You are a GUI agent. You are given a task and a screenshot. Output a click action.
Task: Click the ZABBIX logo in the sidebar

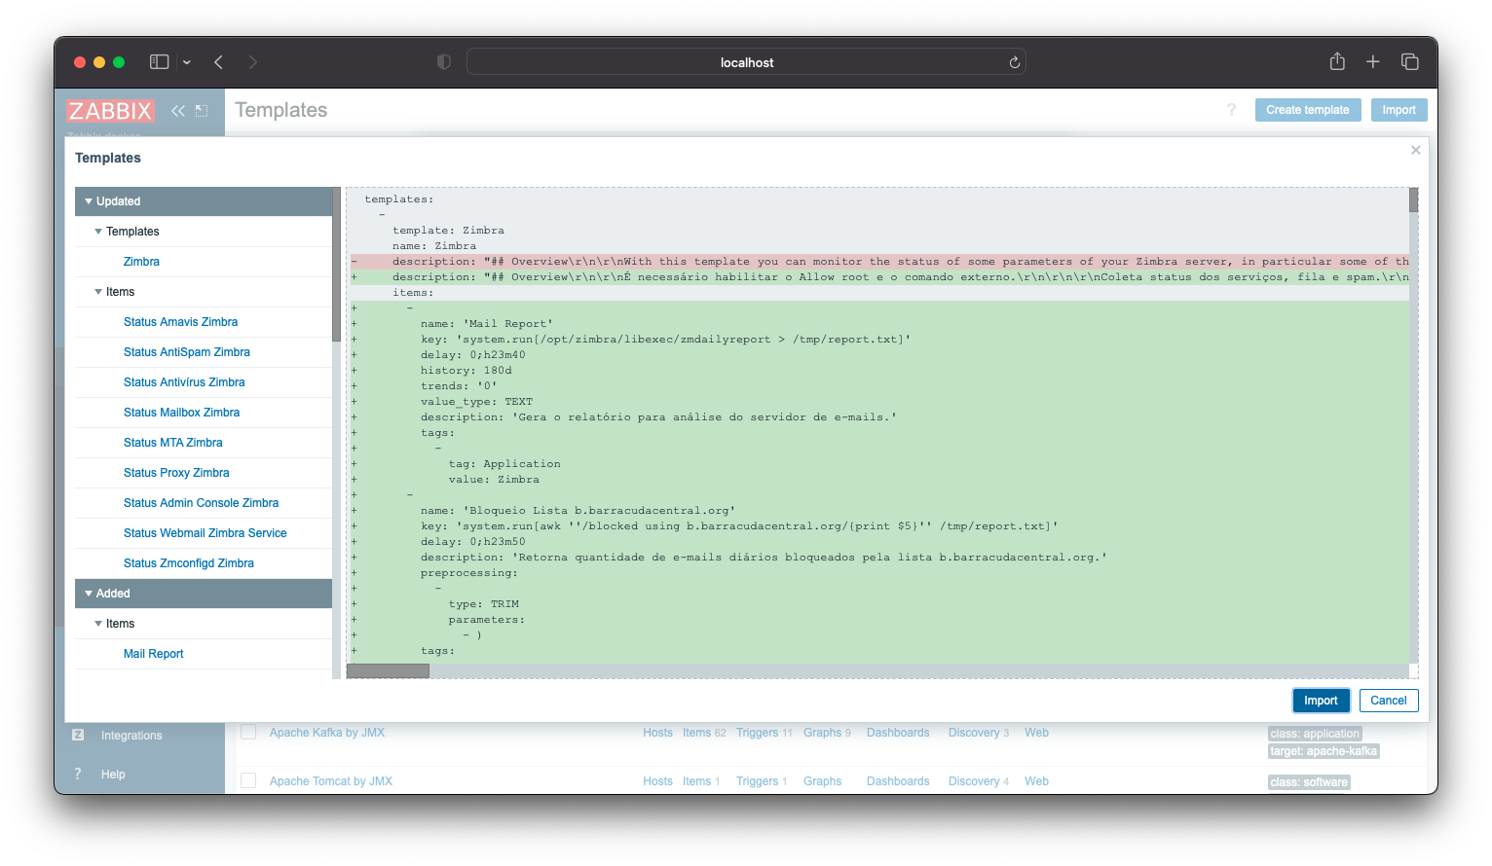coord(110,110)
